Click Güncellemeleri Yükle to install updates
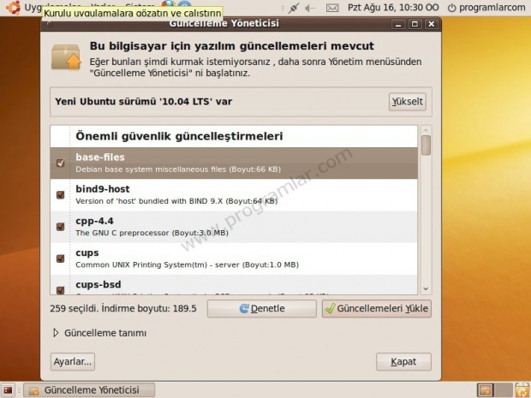Image resolution: width=531 pixels, height=398 pixels. [x=377, y=309]
